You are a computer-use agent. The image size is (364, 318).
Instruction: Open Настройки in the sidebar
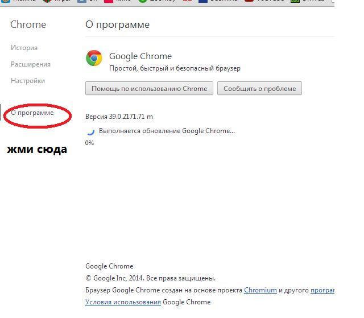point(28,81)
